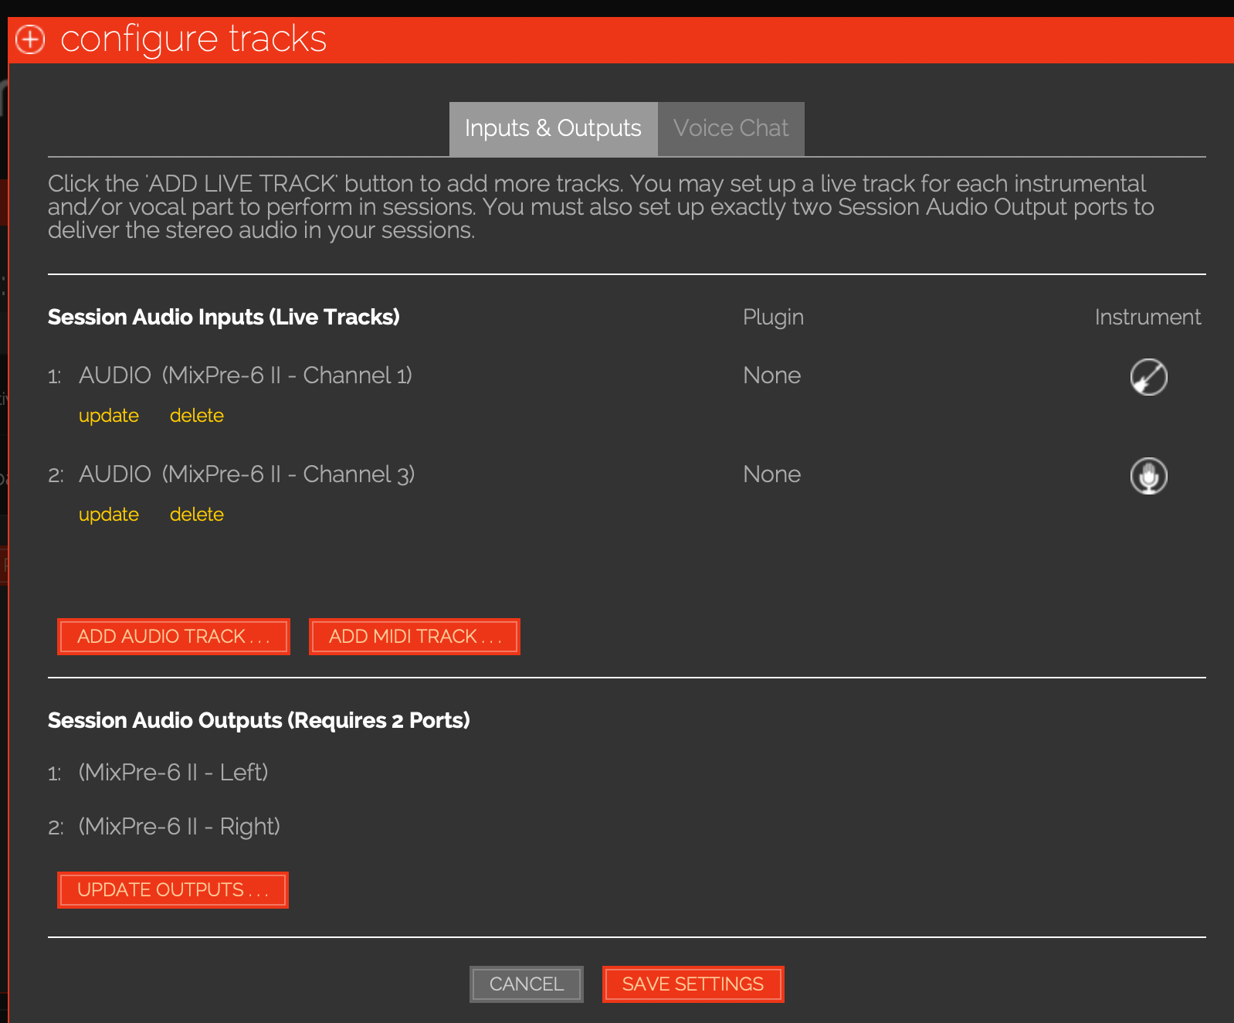The image size is (1234, 1023).
Task: Click the microphone instrument icon for track 2
Action: click(x=1148, y=476)
